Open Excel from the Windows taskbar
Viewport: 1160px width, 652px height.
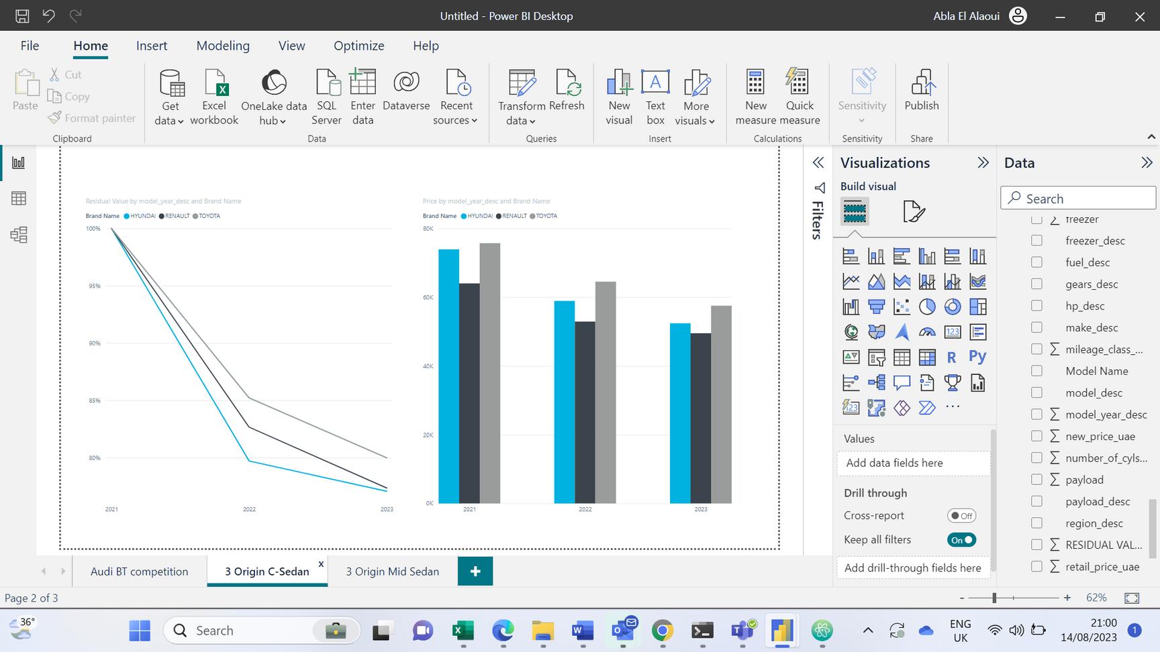click(463, 631)
